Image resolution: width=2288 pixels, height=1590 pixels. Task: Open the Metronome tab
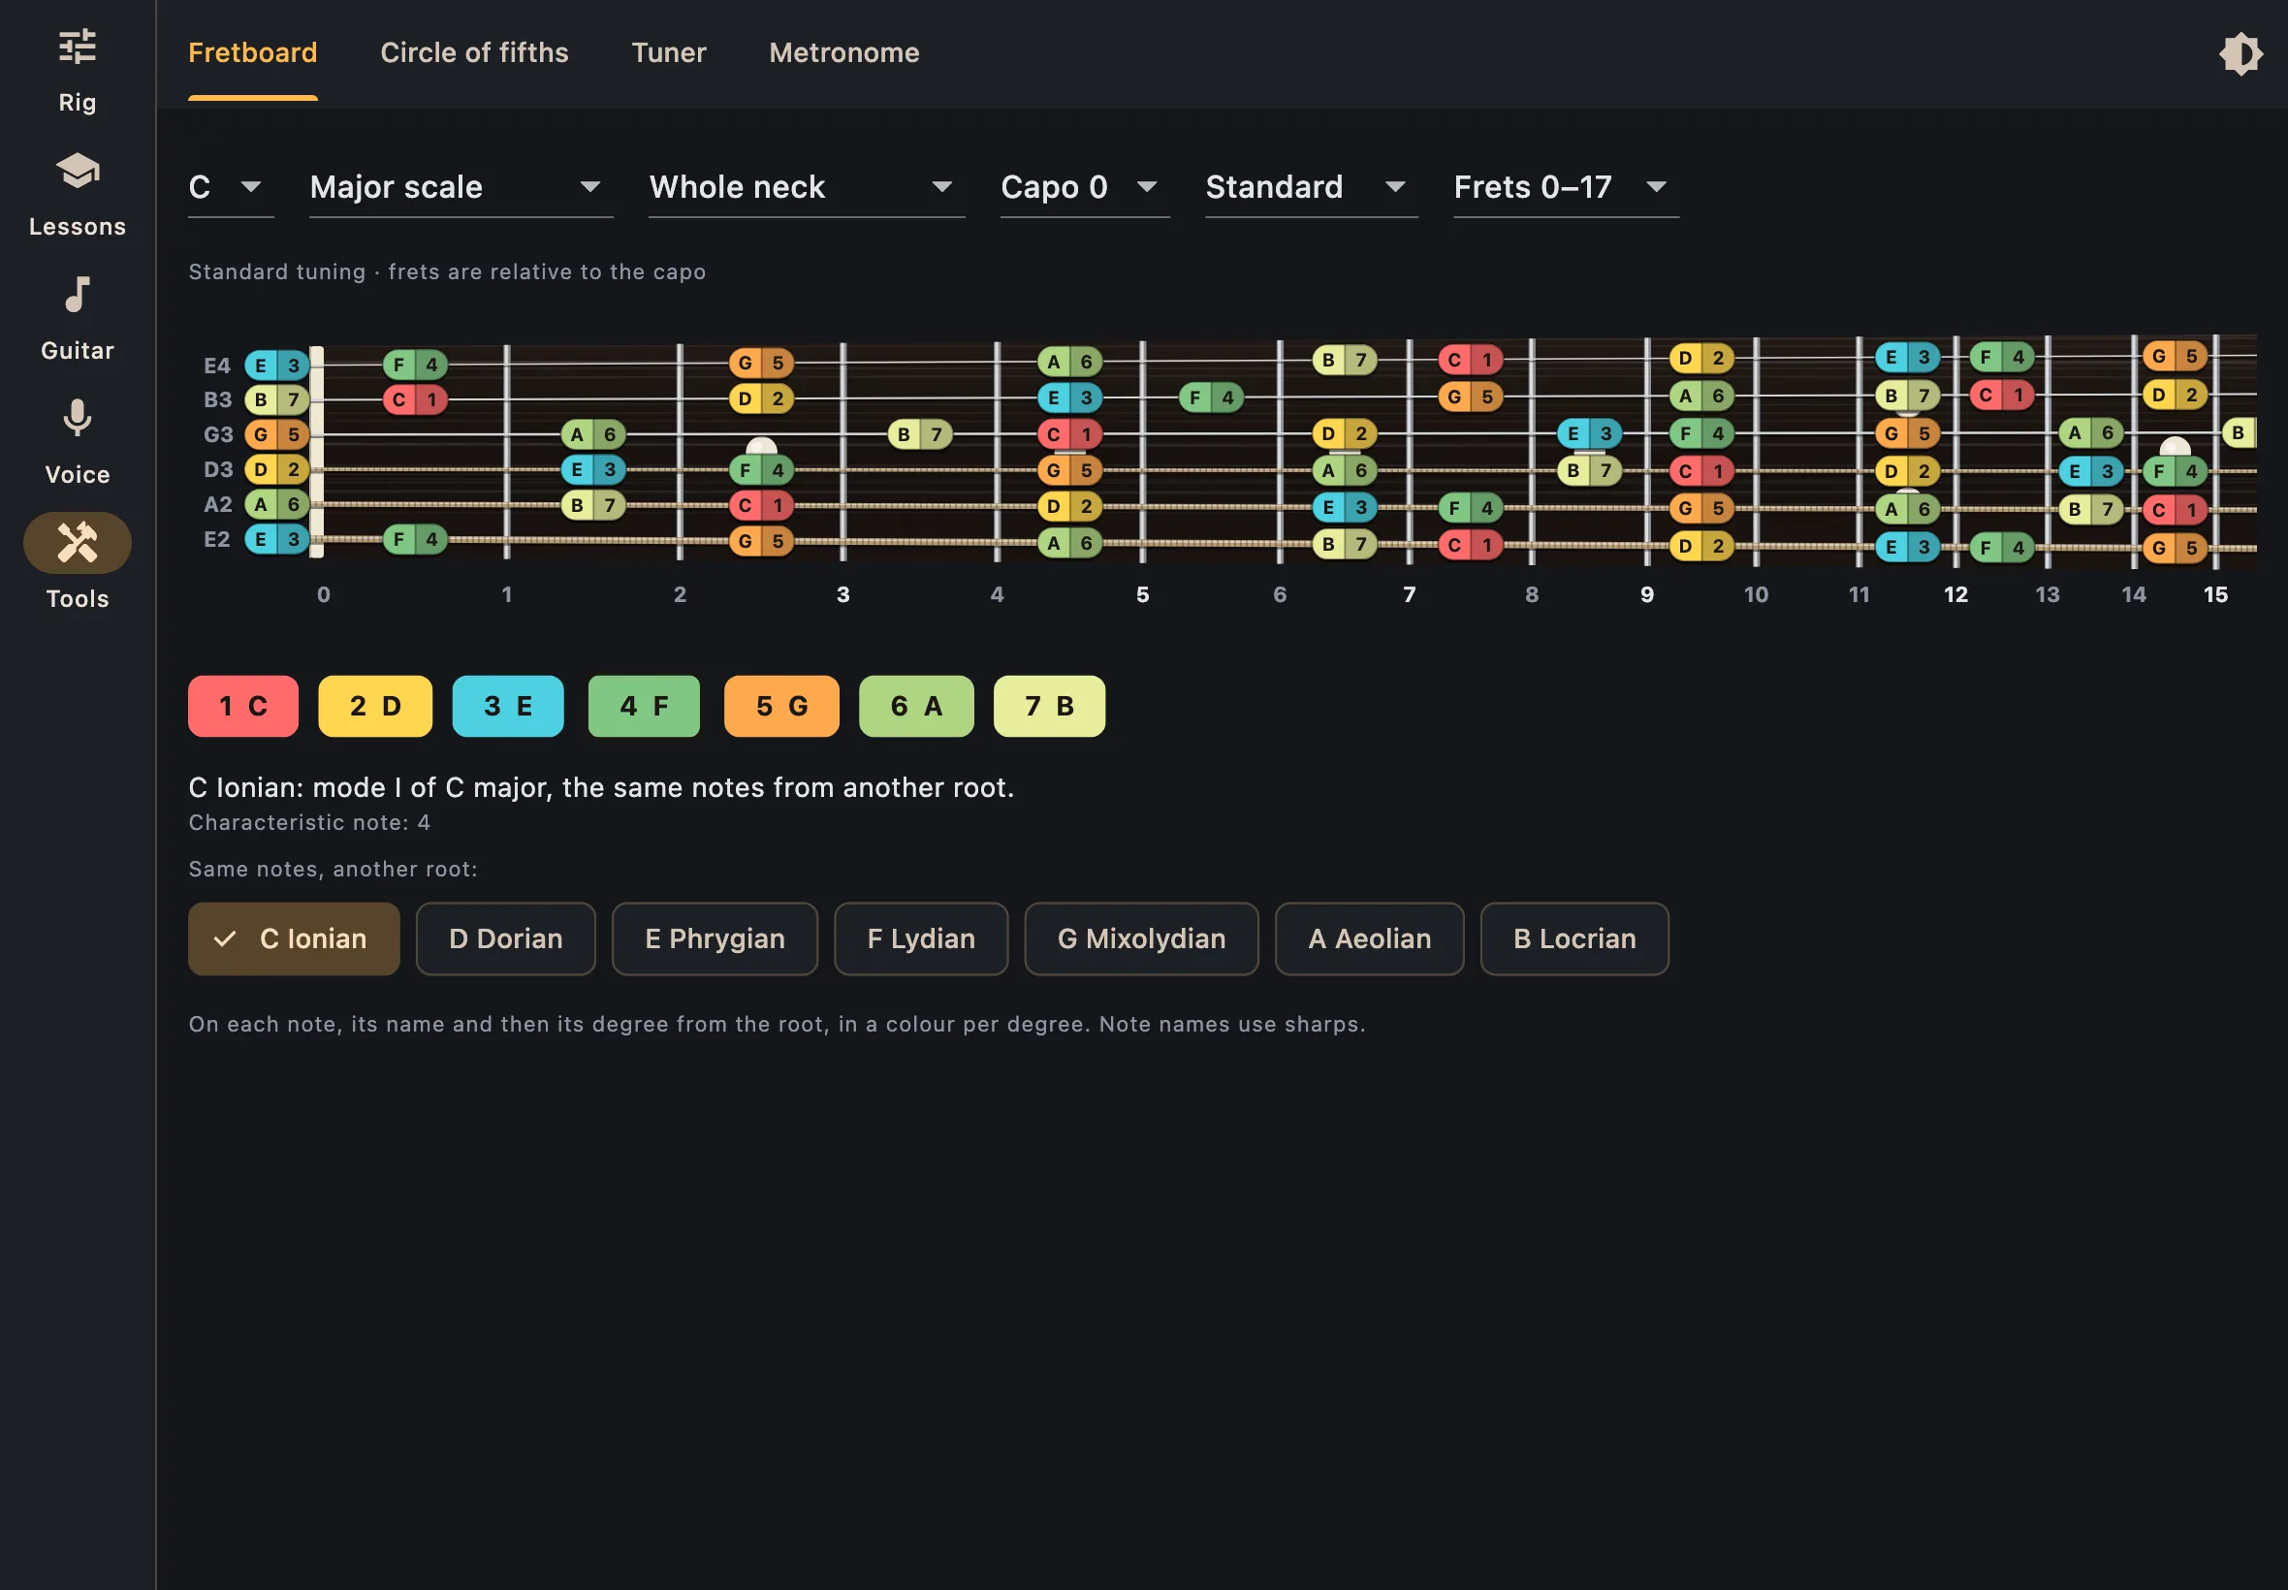point(843,52)
